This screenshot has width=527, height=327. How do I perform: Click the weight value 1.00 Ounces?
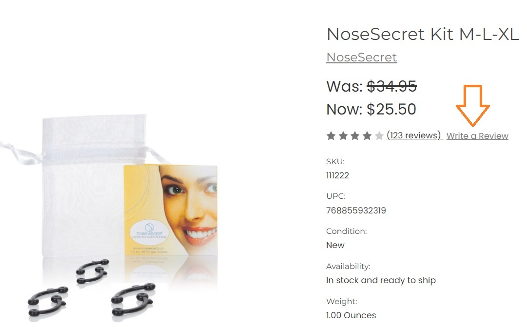(351, 315)
